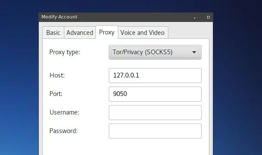Expand the proxy type dropdown arrow
The width and height of the screenshot is (262, 155).
[194, 53]
